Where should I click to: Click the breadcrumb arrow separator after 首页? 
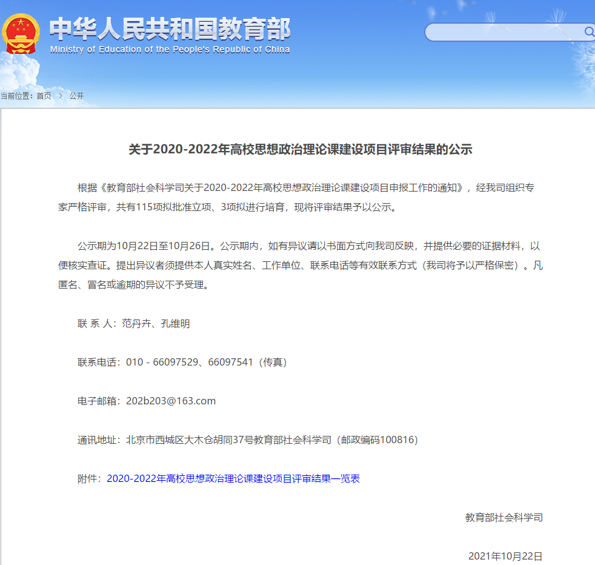61,96
